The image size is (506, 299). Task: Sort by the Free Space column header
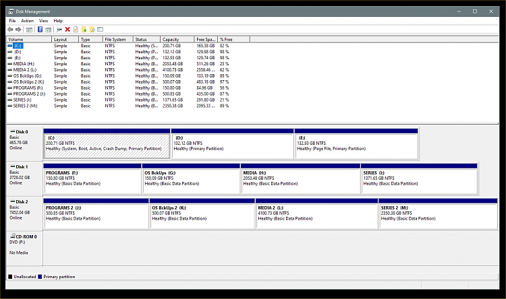pyautogui.click(x=206, y=39)
